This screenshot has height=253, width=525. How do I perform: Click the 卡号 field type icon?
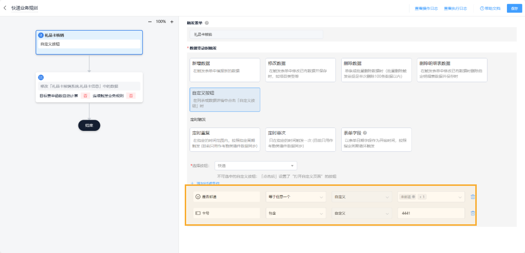tap(198, 213)
